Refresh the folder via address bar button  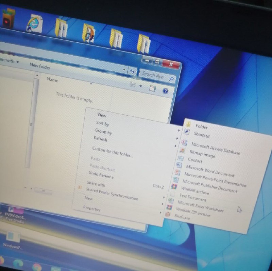click(x=132, y=71)
